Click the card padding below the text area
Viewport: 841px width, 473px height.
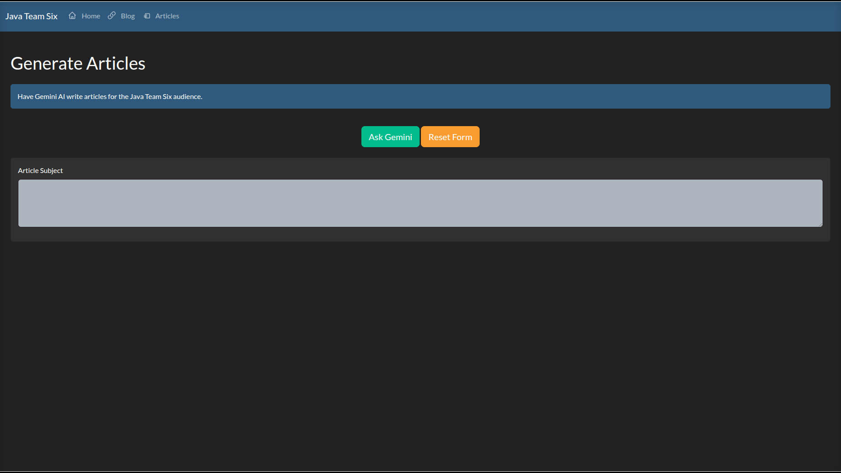(420, 234)
